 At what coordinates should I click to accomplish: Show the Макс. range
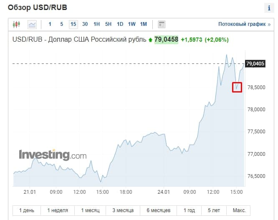pyautogui.click(x=239, y=210)
